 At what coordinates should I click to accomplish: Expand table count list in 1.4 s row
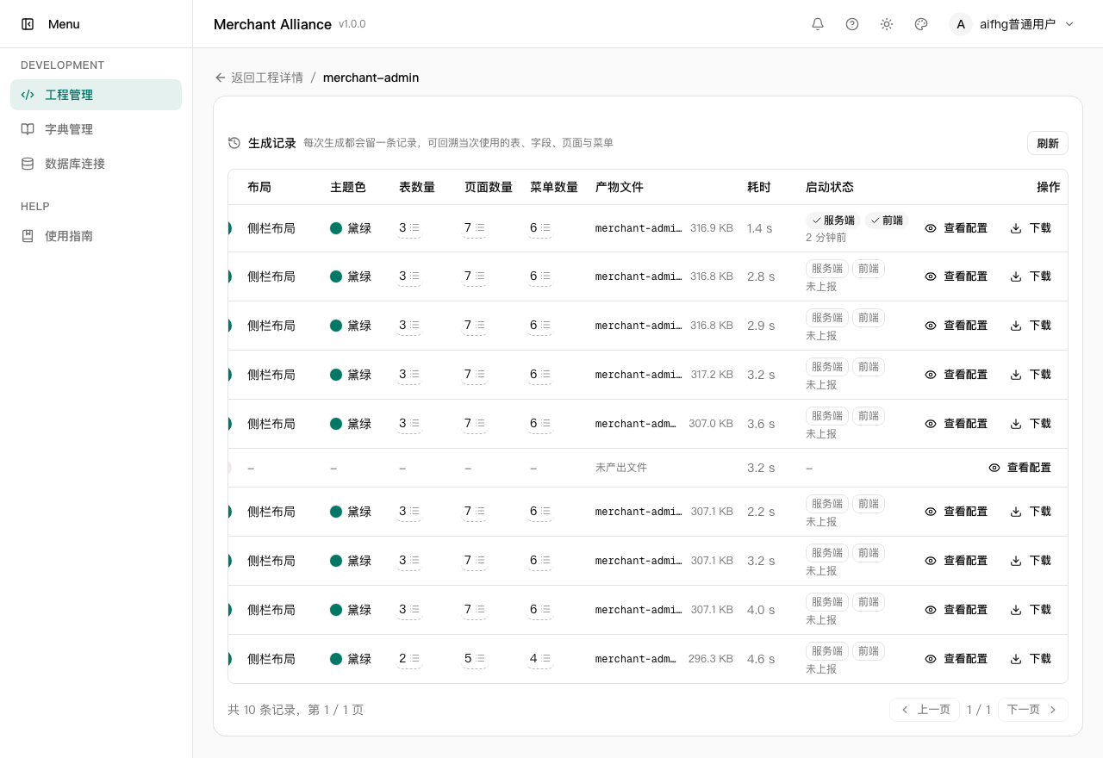click(x=414, y=228)
